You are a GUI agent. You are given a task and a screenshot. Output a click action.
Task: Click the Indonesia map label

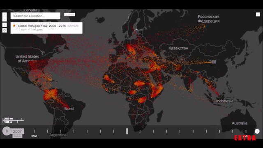pos(225,101)
